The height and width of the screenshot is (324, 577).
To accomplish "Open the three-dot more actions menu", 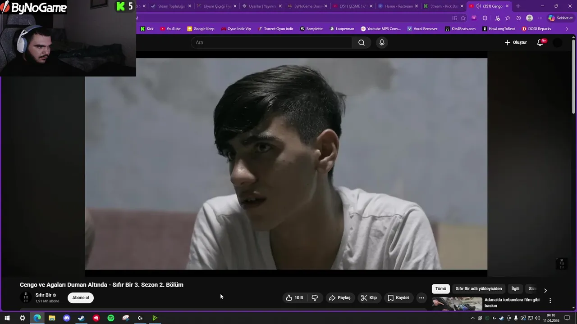I will [421, 298].
